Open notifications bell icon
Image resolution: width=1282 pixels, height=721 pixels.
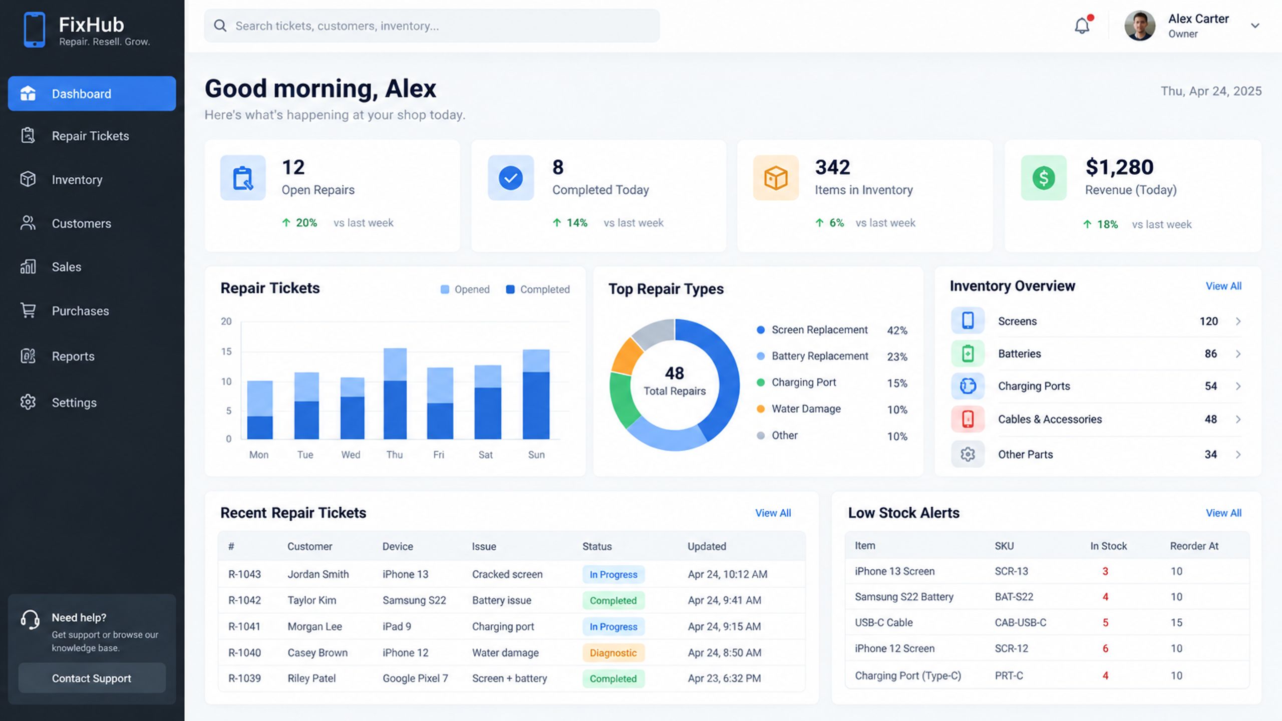click(1083, 26)
